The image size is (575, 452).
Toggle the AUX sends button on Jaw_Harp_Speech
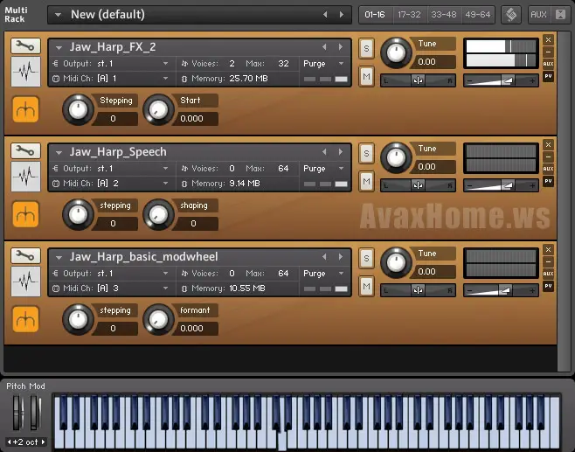[548, 169]
